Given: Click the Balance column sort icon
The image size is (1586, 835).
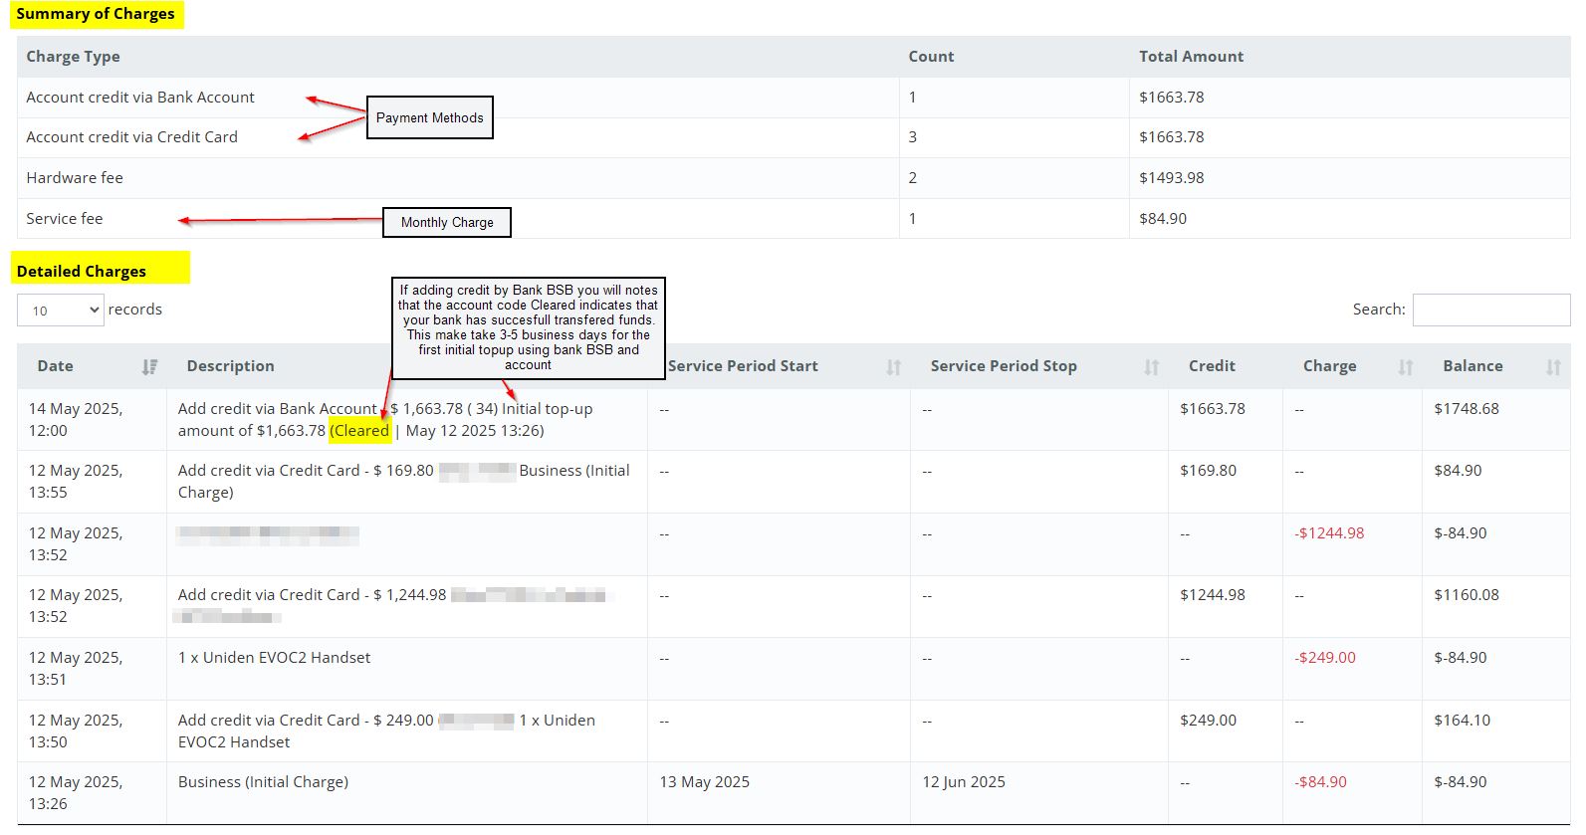Looking at the screenshot, I should (1552, 367).
